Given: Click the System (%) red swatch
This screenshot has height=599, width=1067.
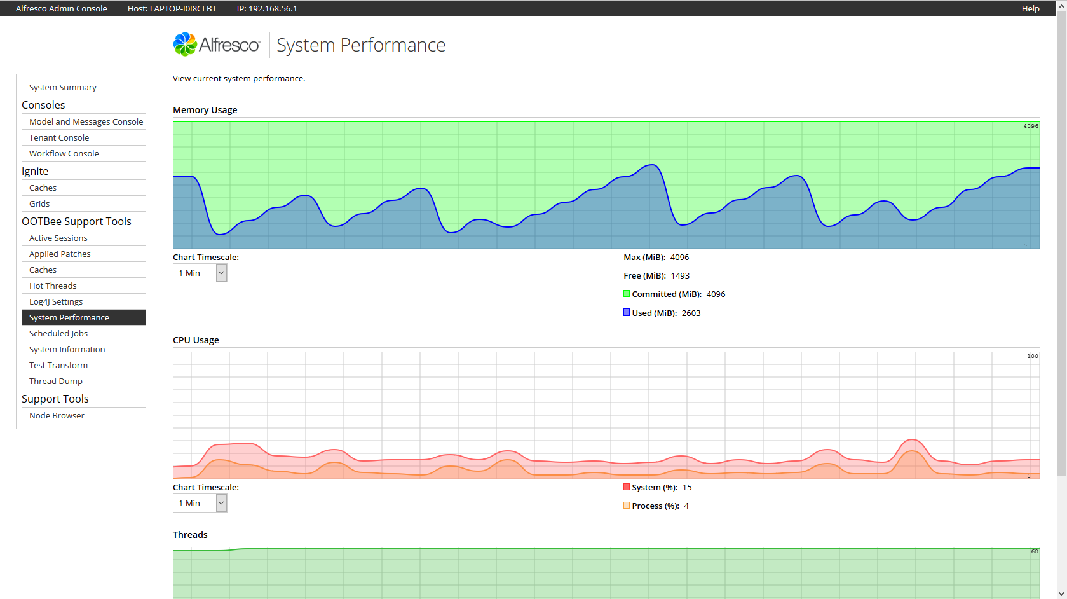Looking at the screenshot, I should pyautogui.click(x=627, y=487).
